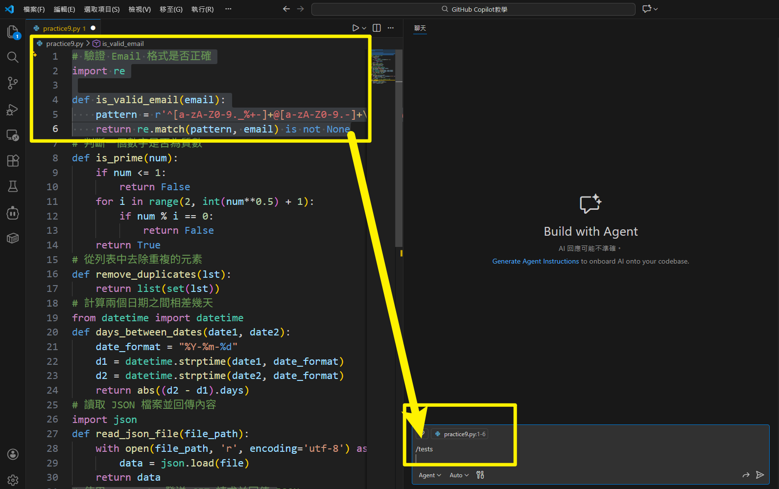Select the practice9.py editor tab
Viewport: 779px width, 489px height.
click(x=61, y=28)
